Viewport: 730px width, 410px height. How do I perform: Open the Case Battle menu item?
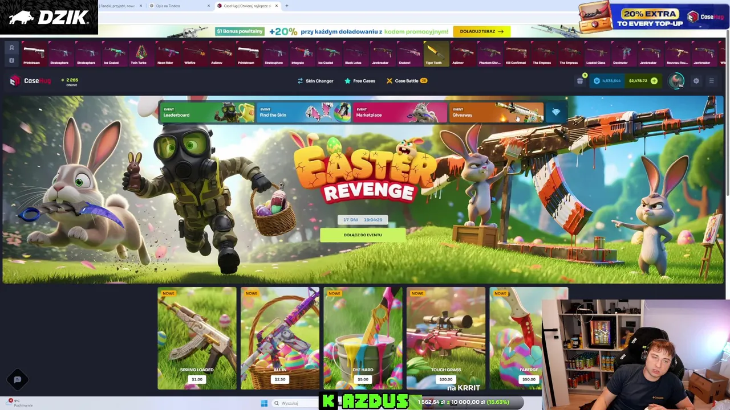pyautogui.click(x=407, y=81)
